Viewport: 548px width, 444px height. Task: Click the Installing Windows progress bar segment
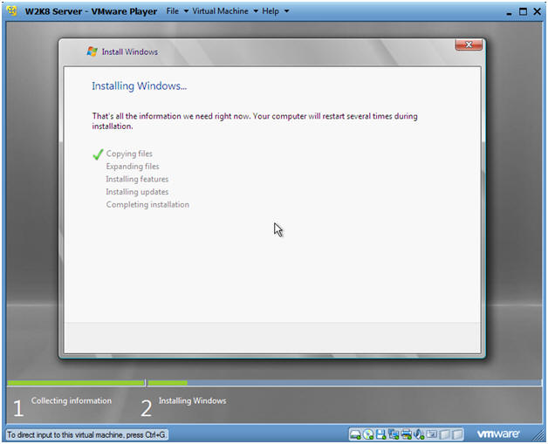click(345, 383)
